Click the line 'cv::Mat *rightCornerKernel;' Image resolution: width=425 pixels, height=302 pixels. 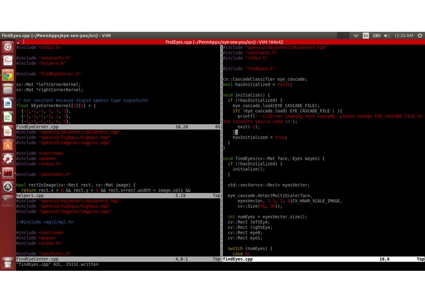[x=50, y=90]
